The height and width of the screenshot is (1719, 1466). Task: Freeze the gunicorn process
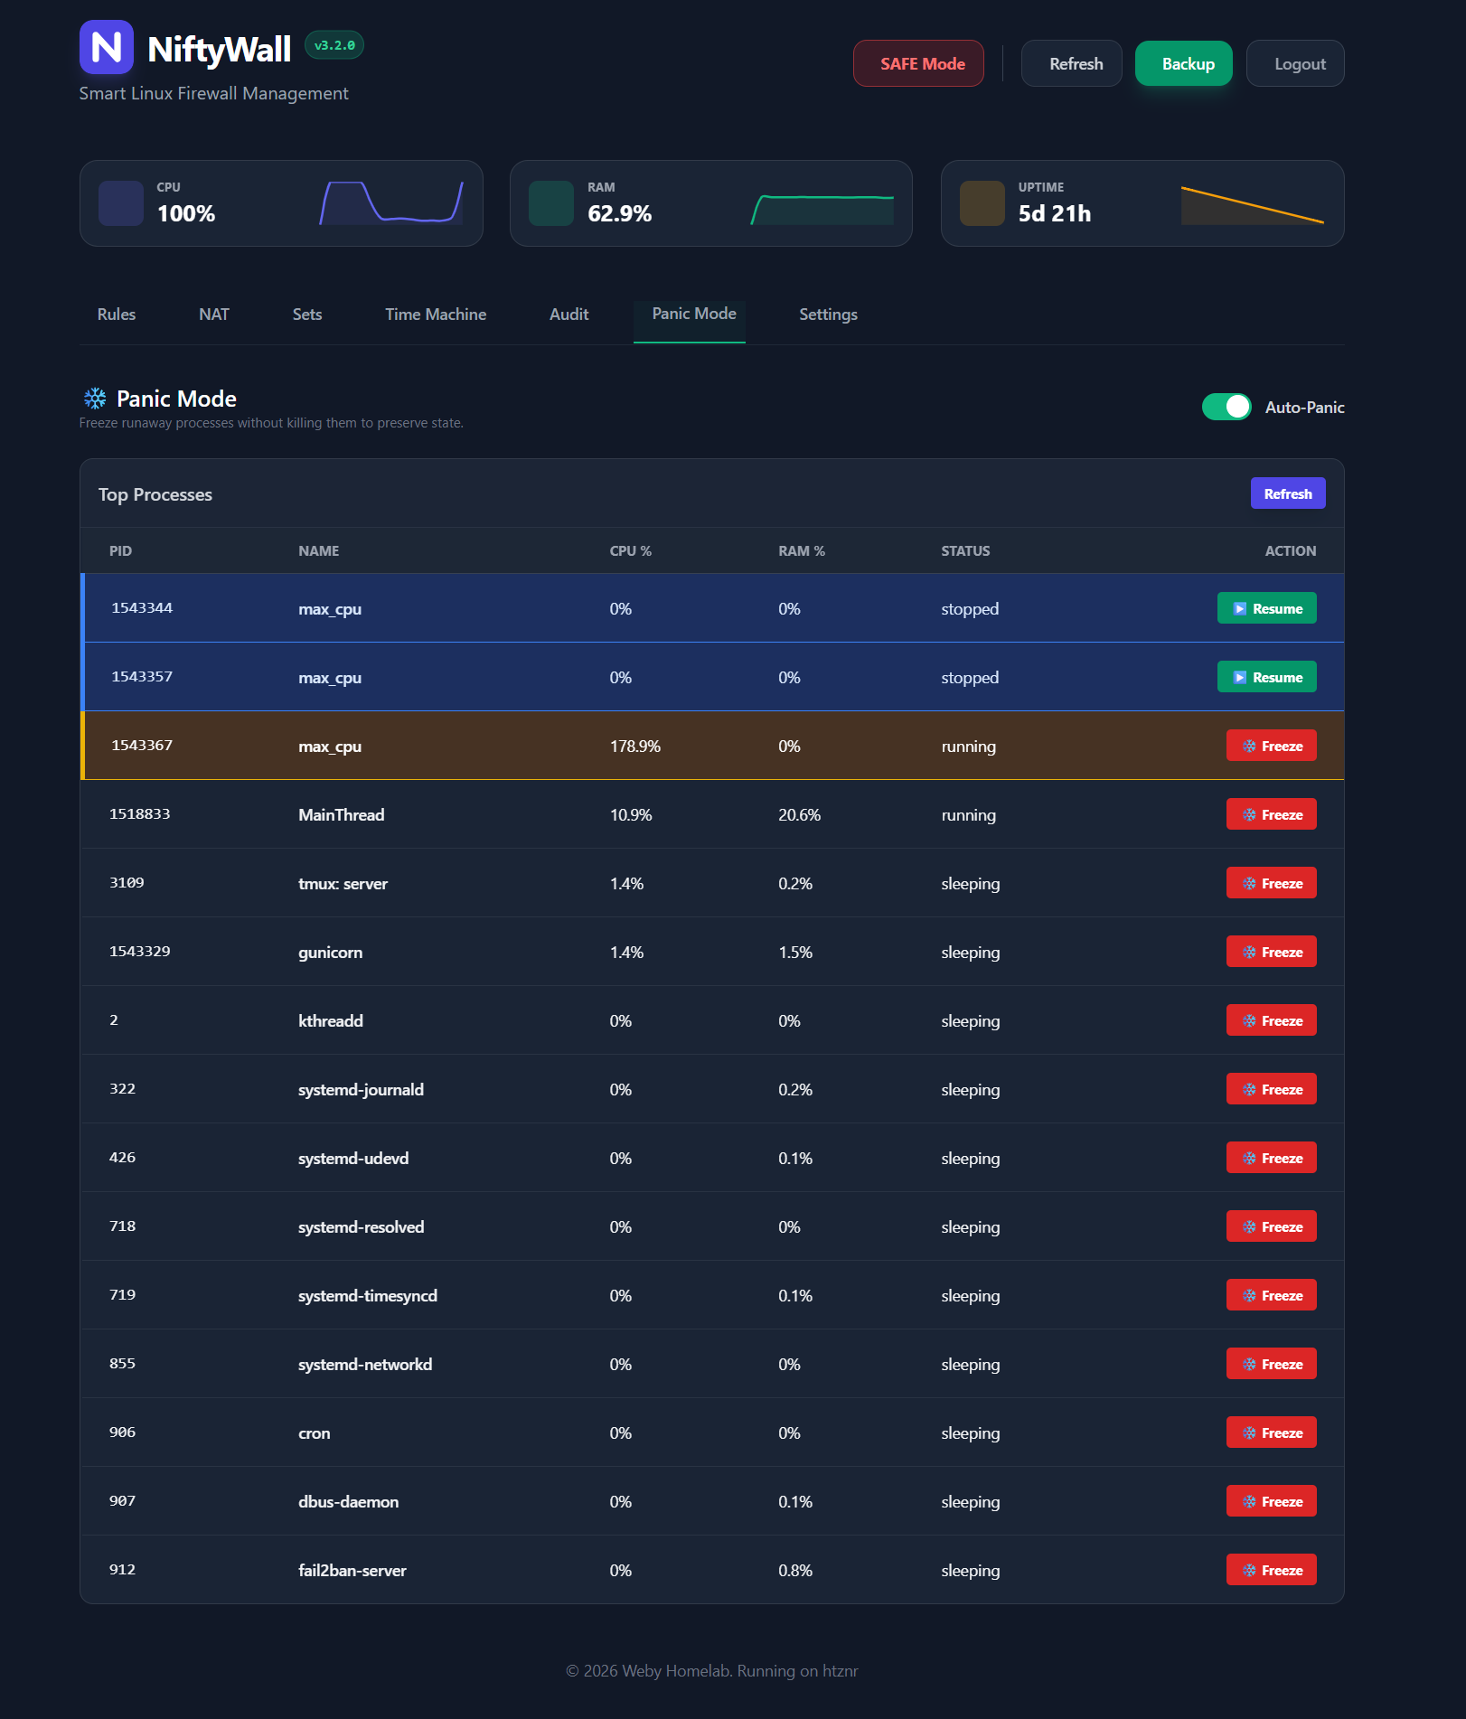click(1272, 952)
